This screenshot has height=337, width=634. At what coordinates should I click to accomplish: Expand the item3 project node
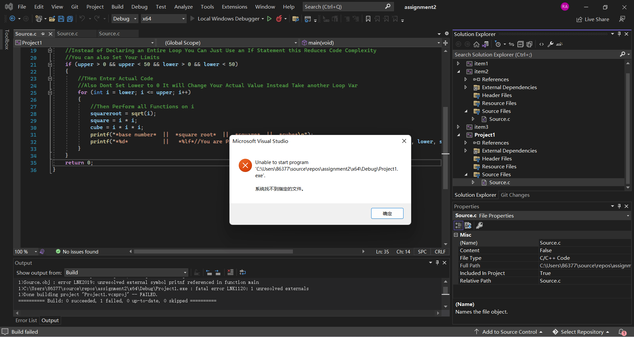458,127
